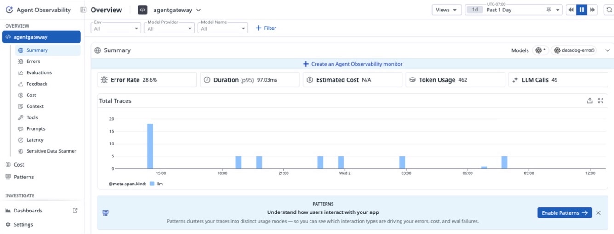Collapse the sidebar panel icon
The height and width of the screenshot is (234, 614).
[83, 10]
